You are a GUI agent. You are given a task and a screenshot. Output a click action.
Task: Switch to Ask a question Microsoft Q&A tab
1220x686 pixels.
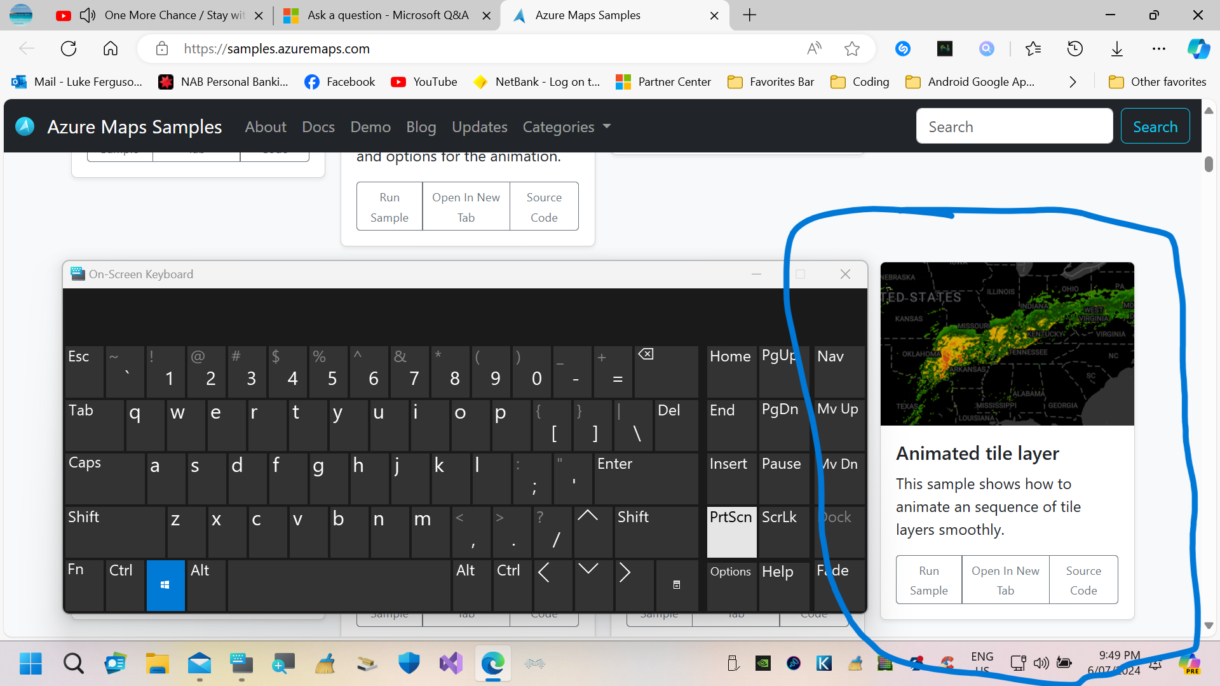pos(387,15)
